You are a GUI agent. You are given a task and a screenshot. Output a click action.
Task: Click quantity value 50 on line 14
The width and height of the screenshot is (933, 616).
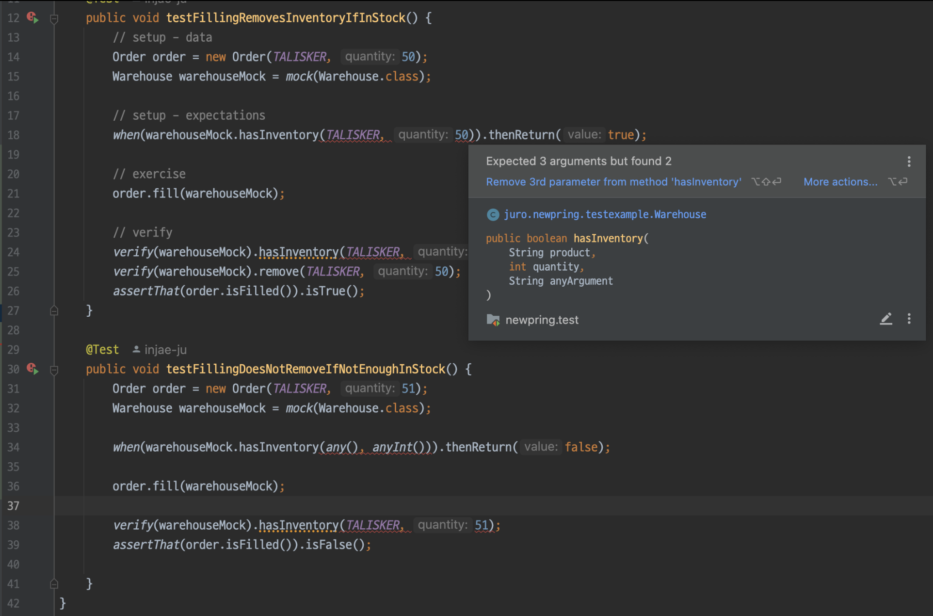408,57
